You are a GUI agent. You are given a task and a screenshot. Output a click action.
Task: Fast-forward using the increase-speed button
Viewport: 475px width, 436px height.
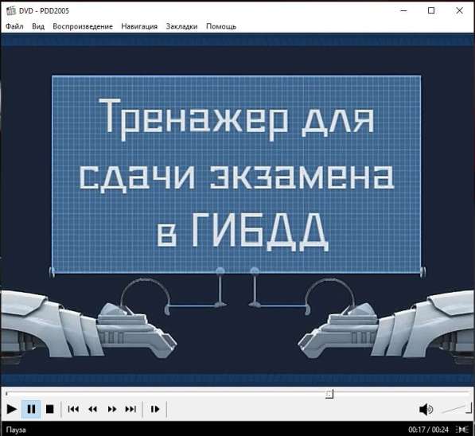pyautogui.click(x=111, y=409)
